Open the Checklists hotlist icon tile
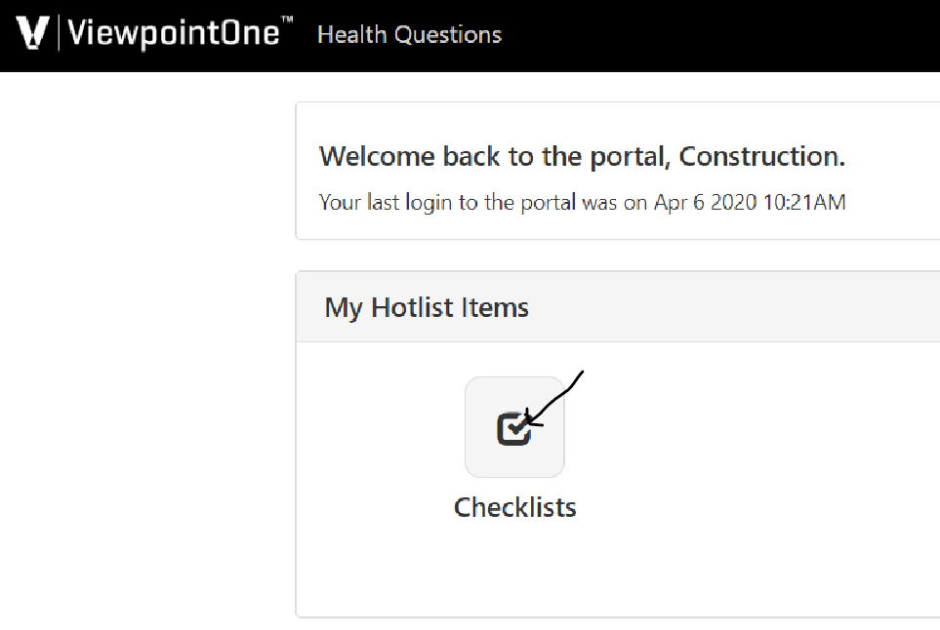 coord(514,427)
